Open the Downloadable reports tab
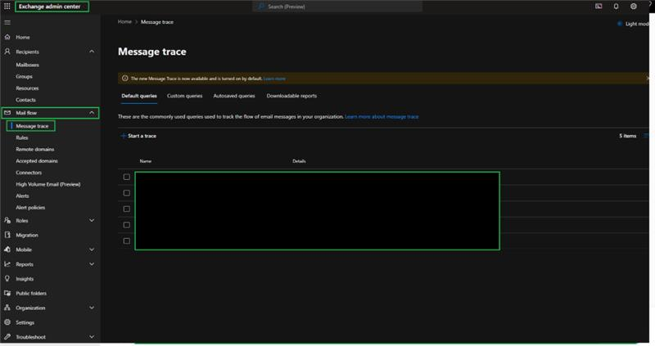The image size is (655, 346). click(x=291, y=96)
